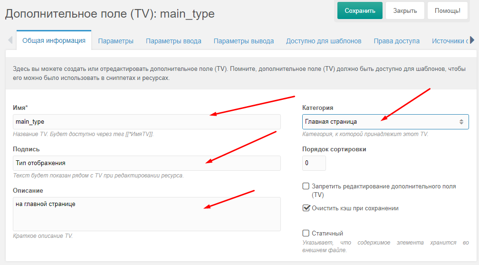Click hint Текст будет показан рядом с TV
Image resolution: width=479 pixels, height=265 pixels.
tap(98, 176)
